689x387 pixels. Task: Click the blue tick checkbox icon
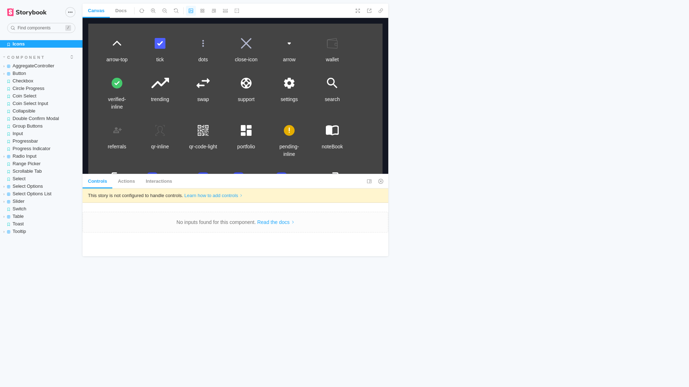tap(160, 43)
